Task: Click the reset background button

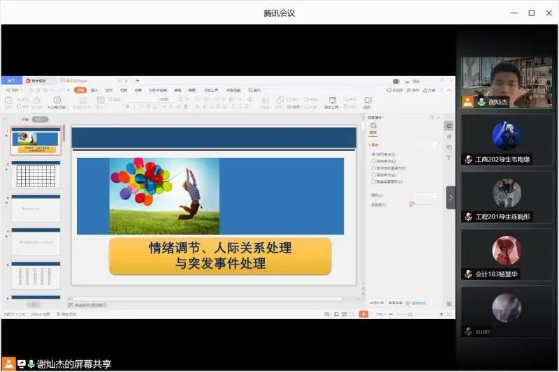Action: [x=395, y=302]
